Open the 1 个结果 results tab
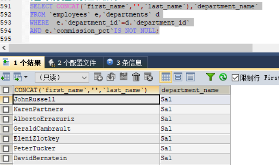The image size is (279, 165). click(22, 63)
